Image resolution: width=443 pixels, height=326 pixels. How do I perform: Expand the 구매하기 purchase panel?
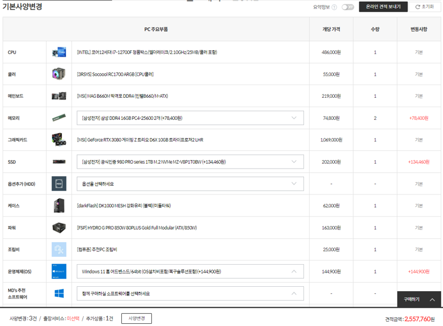(419, 299)
